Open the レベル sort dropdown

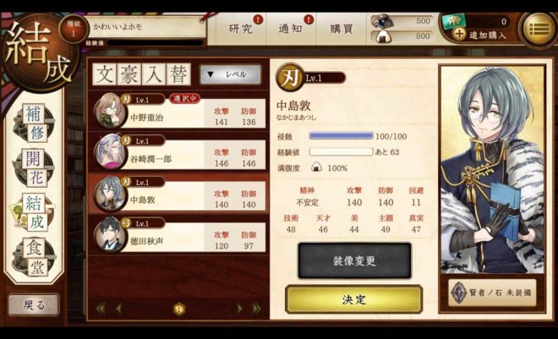(x=231, y=74)
